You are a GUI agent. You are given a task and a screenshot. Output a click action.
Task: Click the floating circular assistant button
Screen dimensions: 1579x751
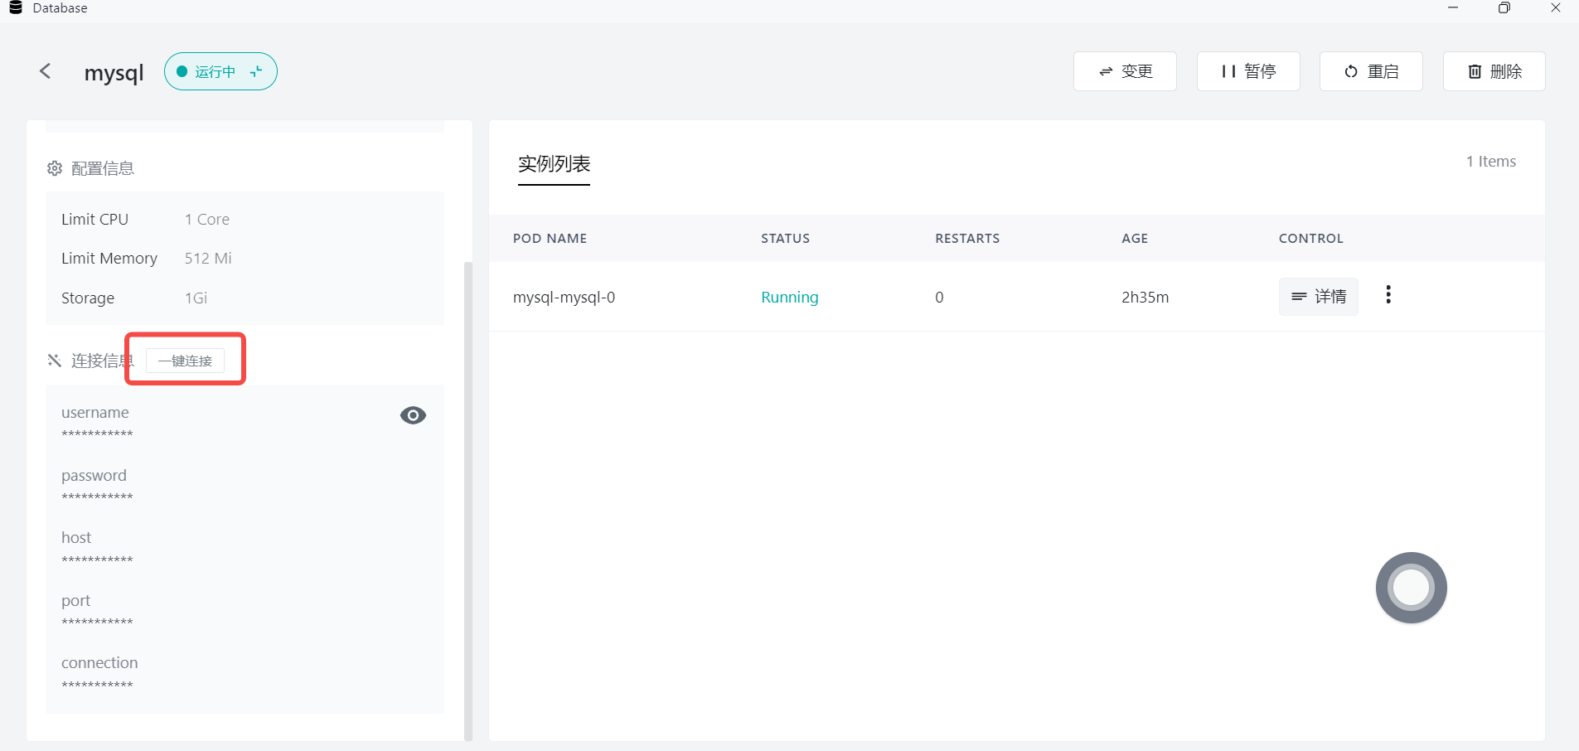click(x=1411, y=588)
